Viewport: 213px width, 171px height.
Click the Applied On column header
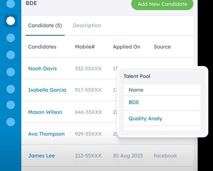click(126, 47)
